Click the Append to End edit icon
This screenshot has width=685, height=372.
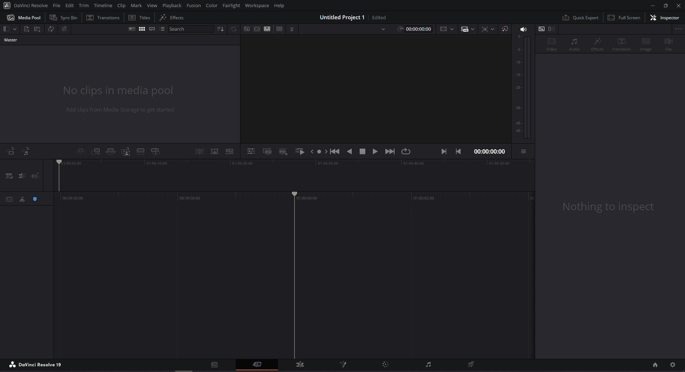(96, 151)
